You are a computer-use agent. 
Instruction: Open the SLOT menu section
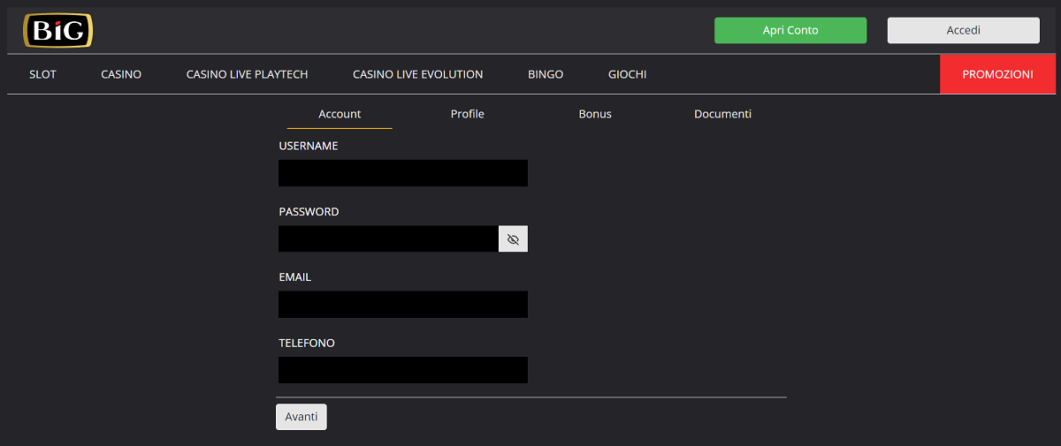pos(42,74)
